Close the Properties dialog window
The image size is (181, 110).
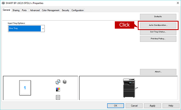(x=178, y=3)
